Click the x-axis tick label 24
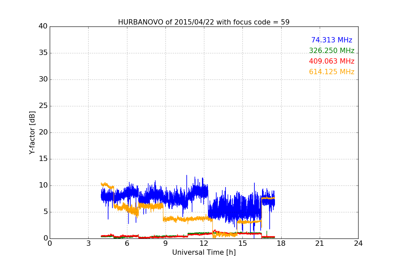The height and width of the screenshot is (265, 398). (358, 243)
